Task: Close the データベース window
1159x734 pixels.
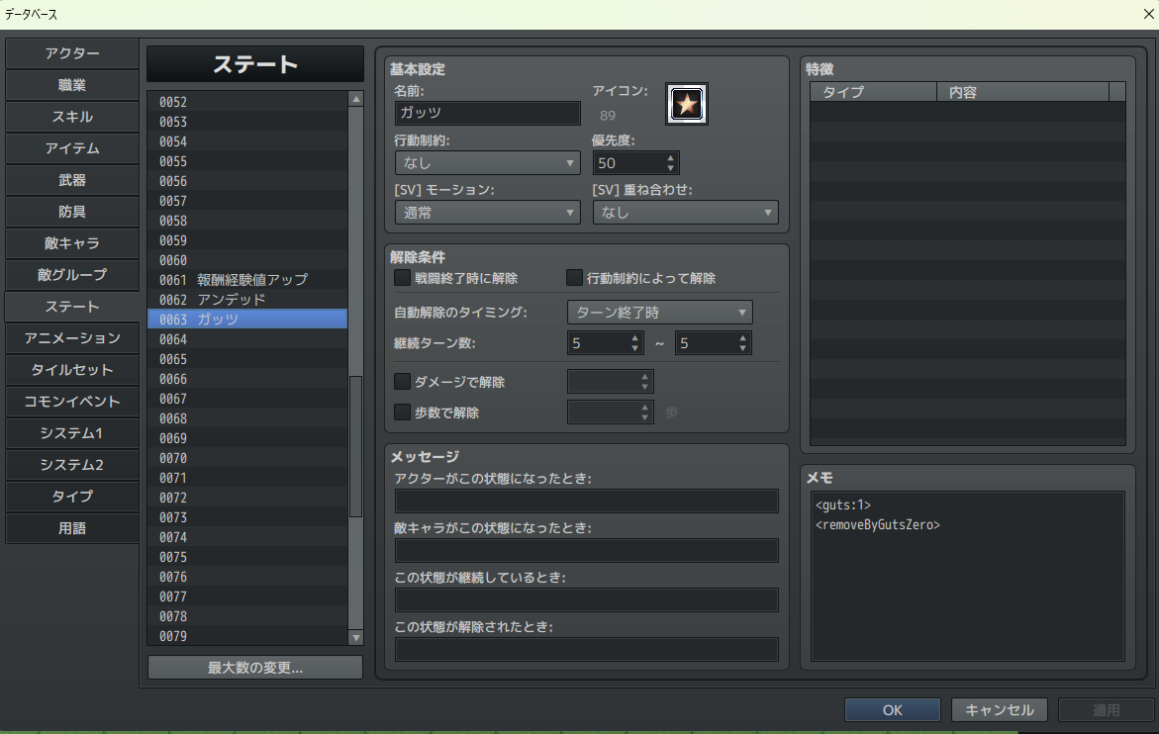Action: (1148, 14)
